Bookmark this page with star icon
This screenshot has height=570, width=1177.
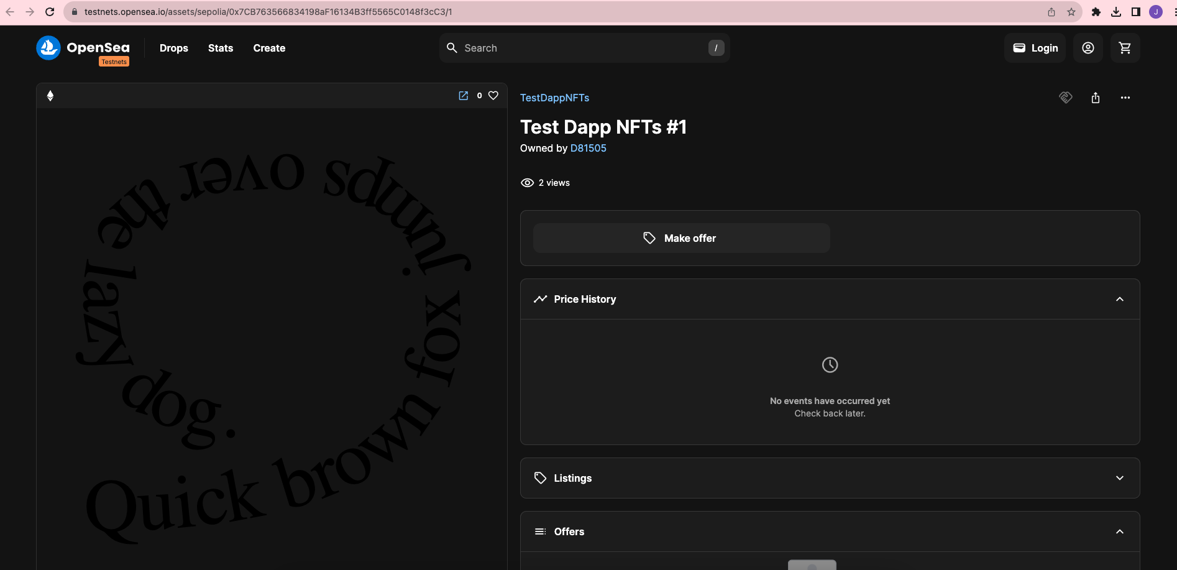pyautogui.click(x=1071, y=12)
